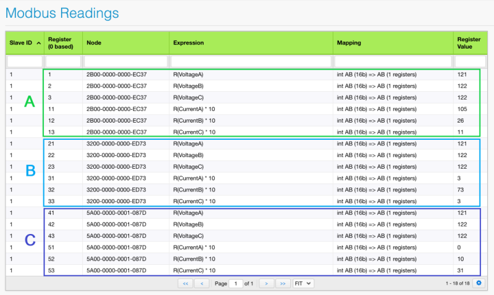The image size is (494, 295).
Task: Click the Node column filter box
Action: click(126, 62)
